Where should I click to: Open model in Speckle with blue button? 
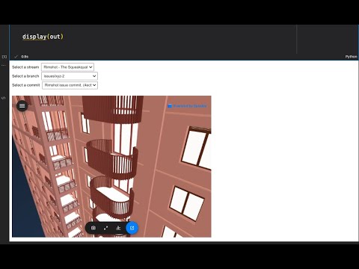(x=132, y=228)
